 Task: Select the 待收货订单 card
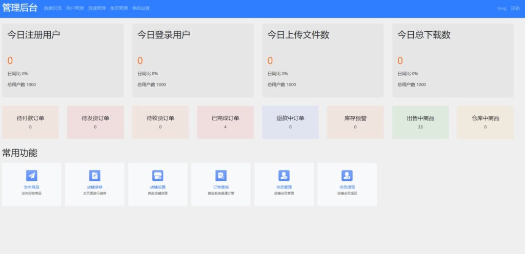tap(160, 122)
